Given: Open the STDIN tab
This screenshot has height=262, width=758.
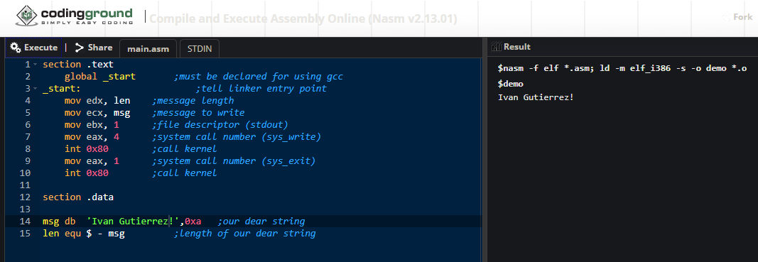Looking at the screenshot, I should [x=199, y=48].
